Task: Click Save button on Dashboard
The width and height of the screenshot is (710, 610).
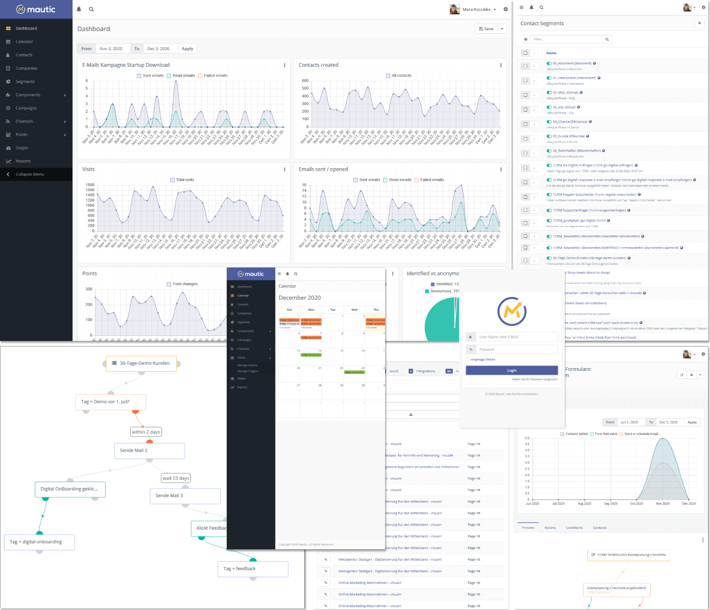Action: point(486,29)
